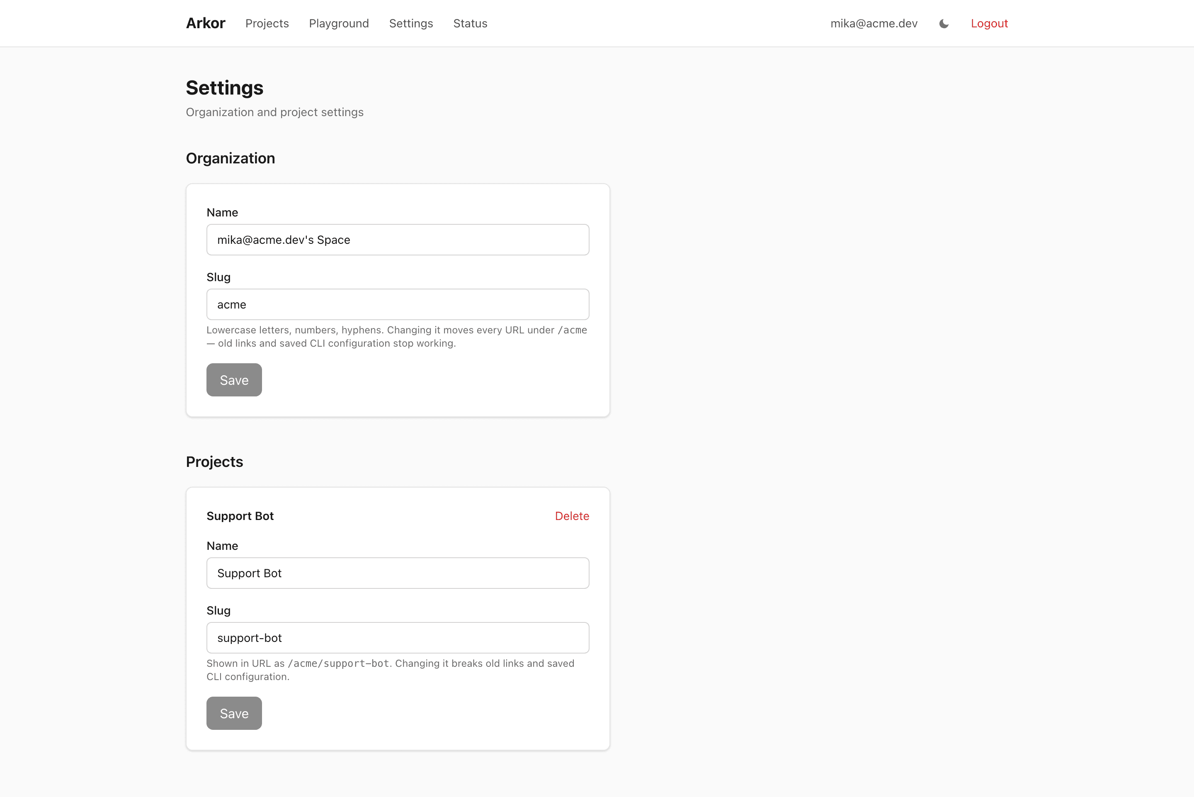Go to Projects in the top navigation
Viewport: 1194px width, 797px height.
coord(267,23)
